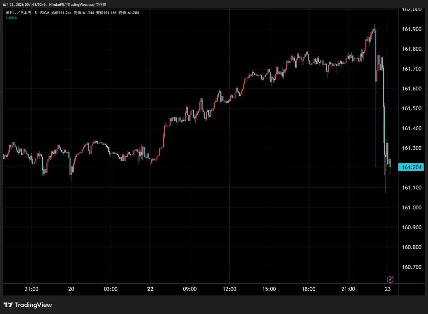
Task: Click the 21:00 label just before date 23
Action: pyautogui.click(x=348, y=289)
